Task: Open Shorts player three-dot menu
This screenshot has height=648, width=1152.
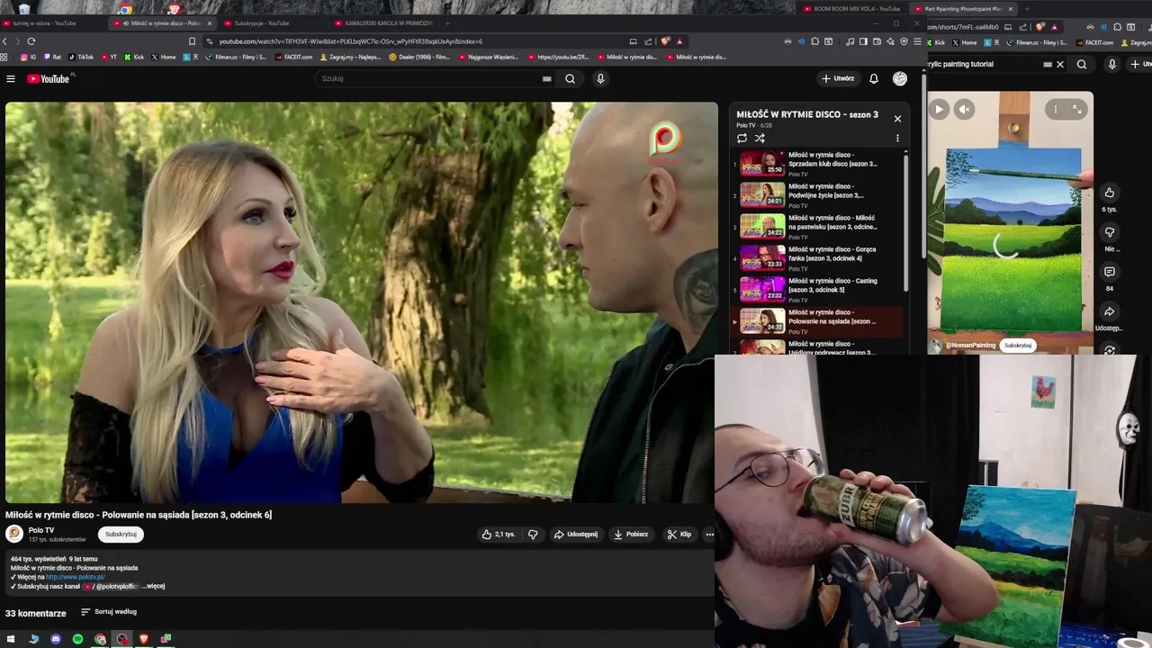Action: click(1056, 109)
